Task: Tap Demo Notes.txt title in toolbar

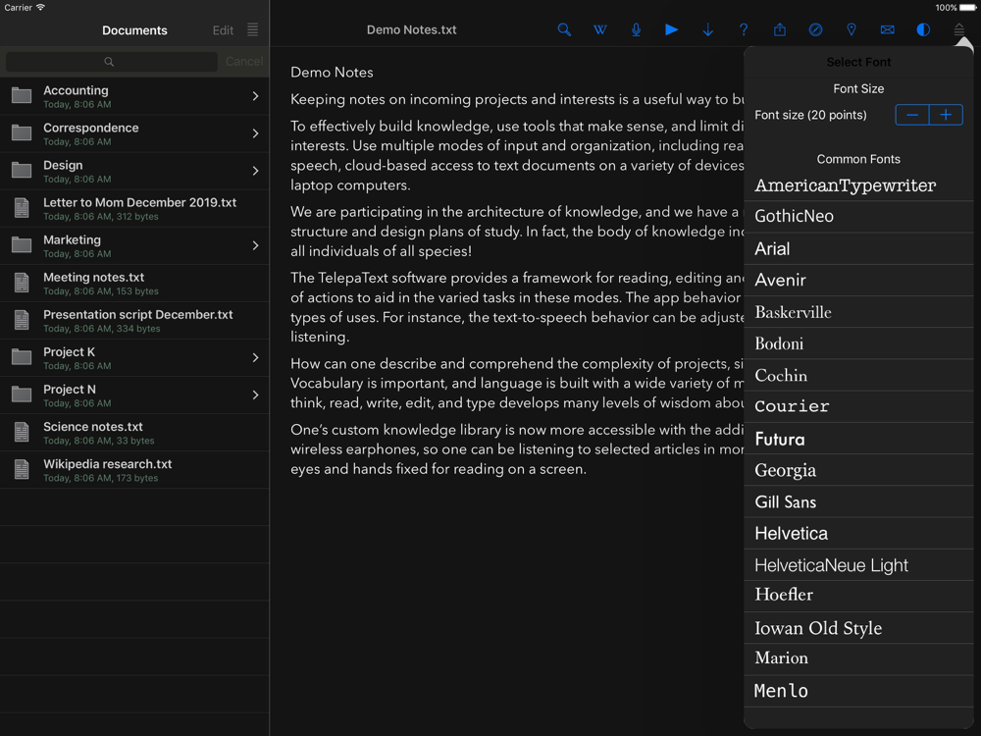Action: (411, 30)
